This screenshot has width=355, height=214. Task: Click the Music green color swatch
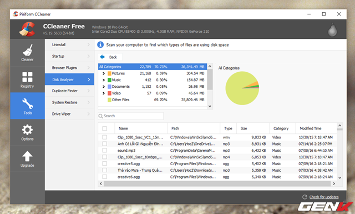(x=109, y=80)
